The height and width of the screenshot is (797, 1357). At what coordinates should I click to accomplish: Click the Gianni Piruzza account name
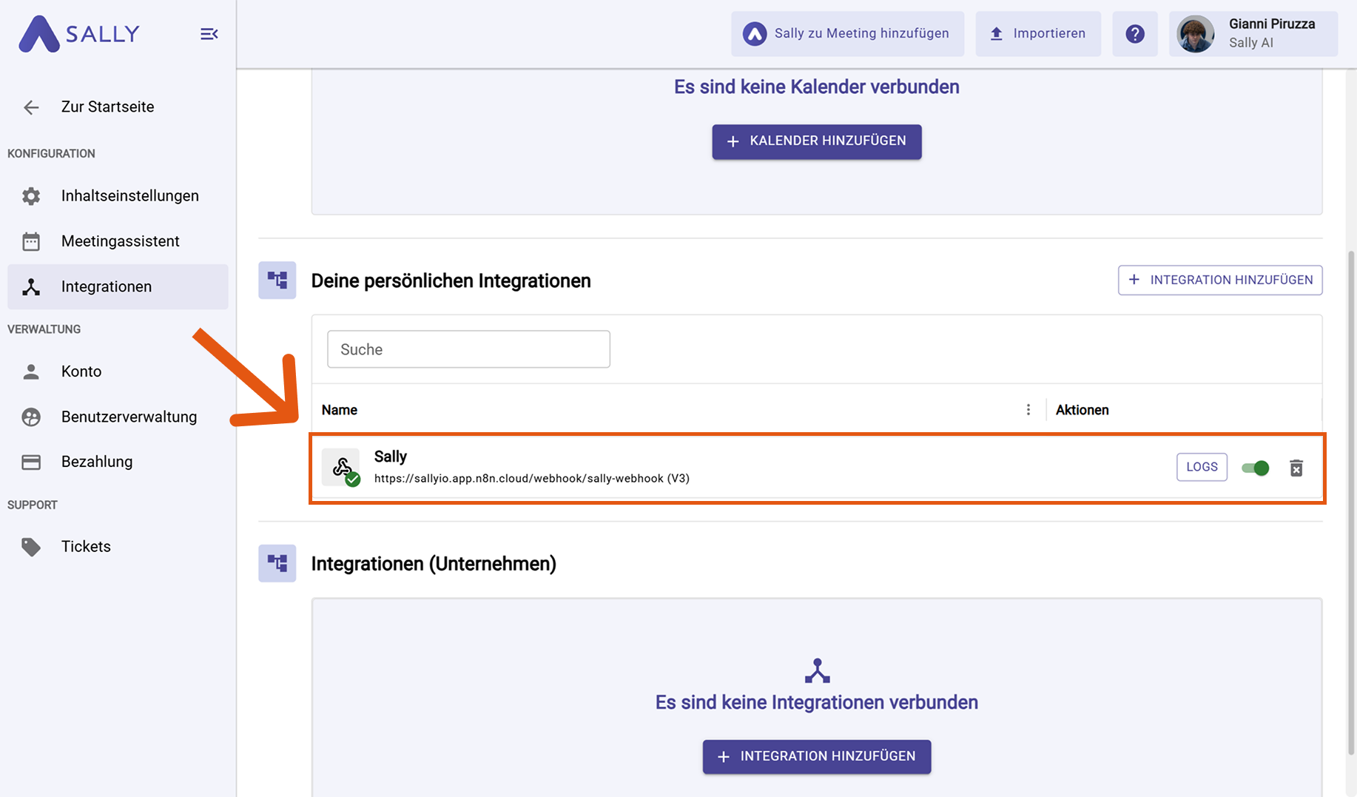tap(1272, 24)
